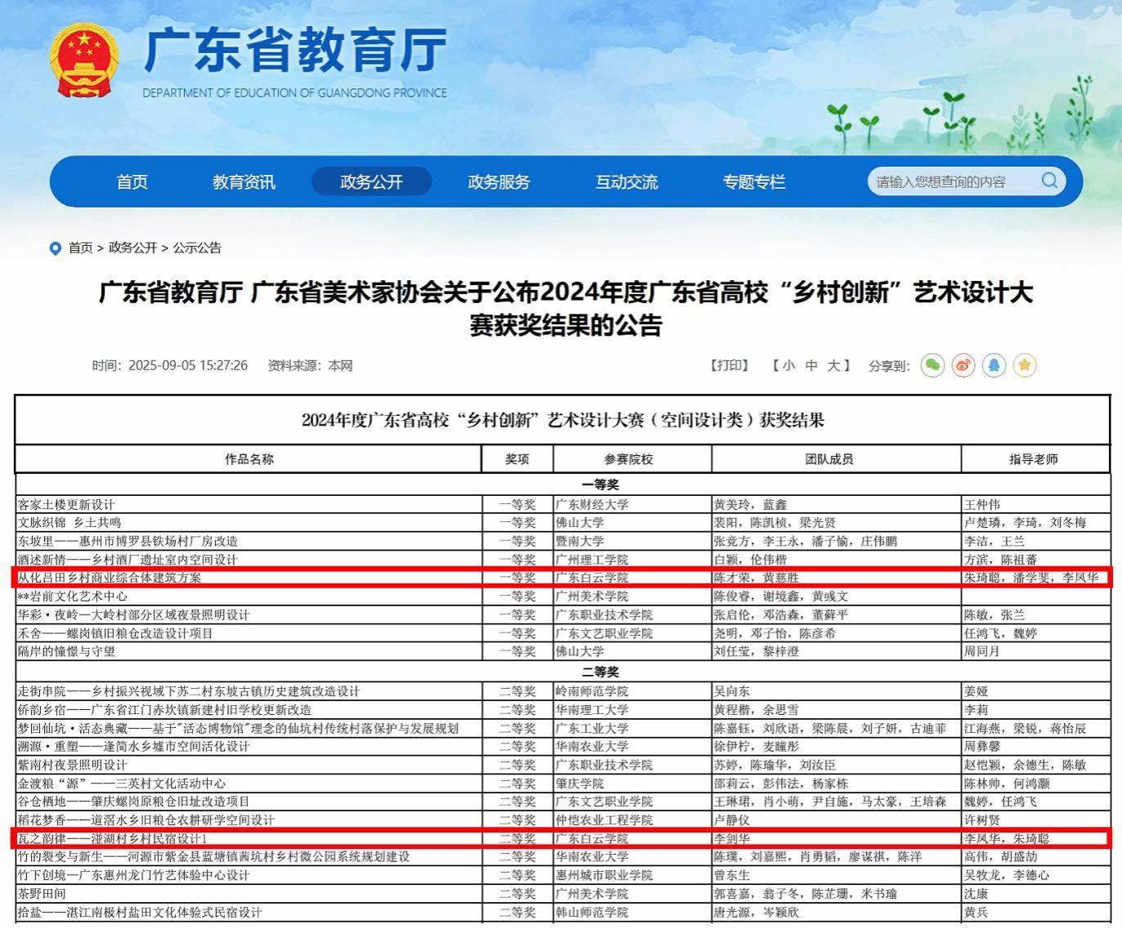This screenshot has height=929, width=1122.
Task: Open the 专题专栏 menu item
Action: (754, 182)
